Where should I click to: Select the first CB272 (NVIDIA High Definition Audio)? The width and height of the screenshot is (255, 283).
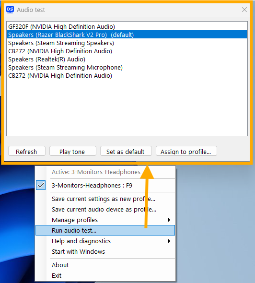(x=127, y=51)
